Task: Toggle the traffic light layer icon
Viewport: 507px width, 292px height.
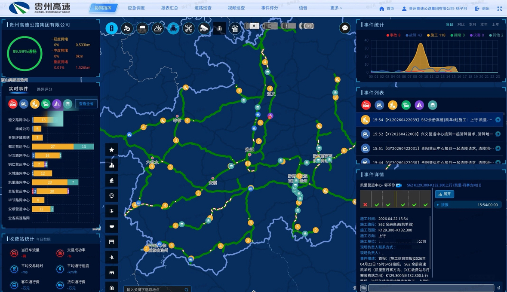Action: tap(111, 28)
